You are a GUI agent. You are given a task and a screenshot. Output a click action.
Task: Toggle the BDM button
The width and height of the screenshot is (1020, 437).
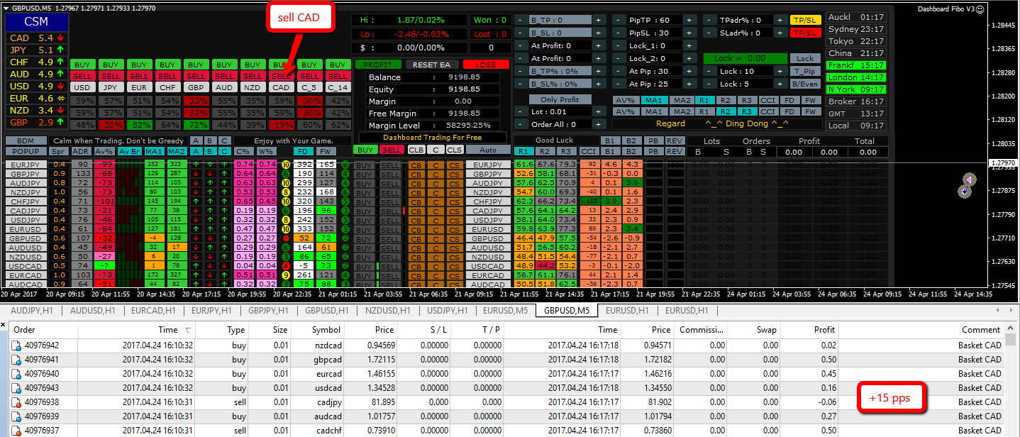pos(26,140)
